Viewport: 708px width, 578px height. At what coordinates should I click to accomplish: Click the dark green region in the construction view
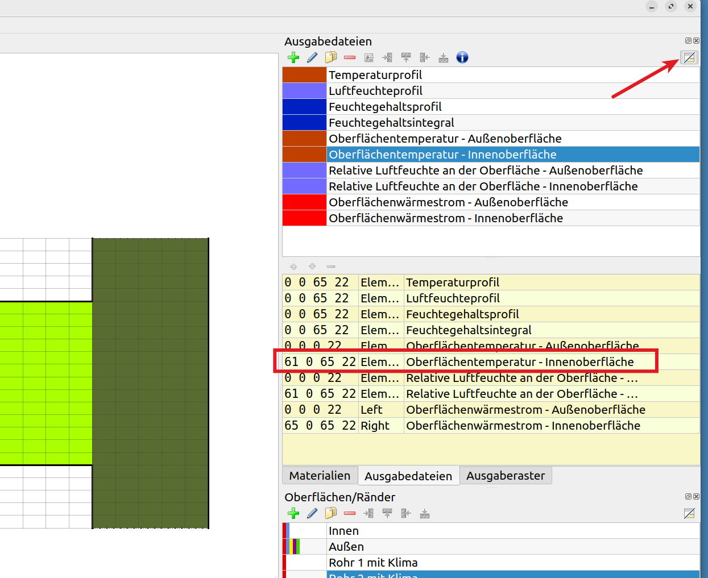click(x=150, y=383)
